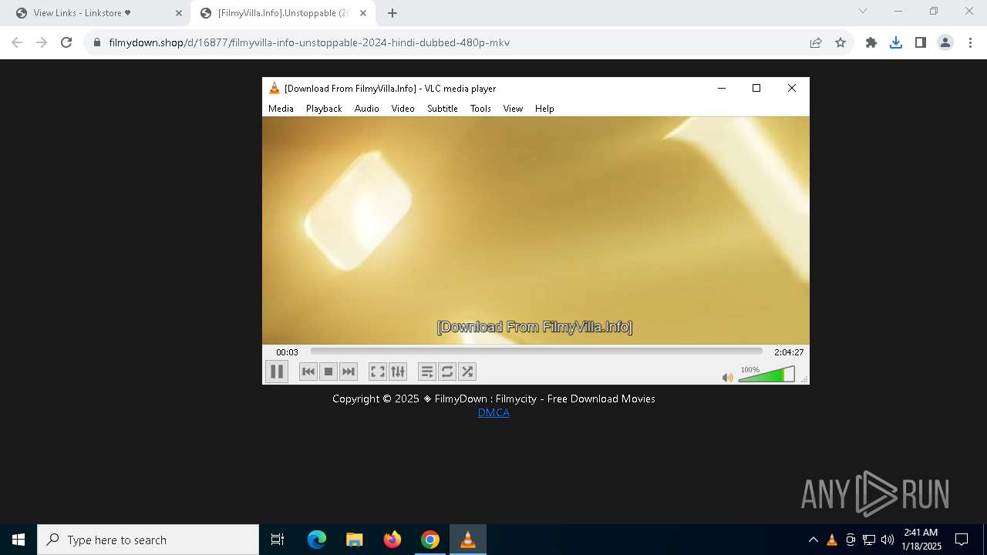Share this page icon in address bar

(x=816, y=42)
